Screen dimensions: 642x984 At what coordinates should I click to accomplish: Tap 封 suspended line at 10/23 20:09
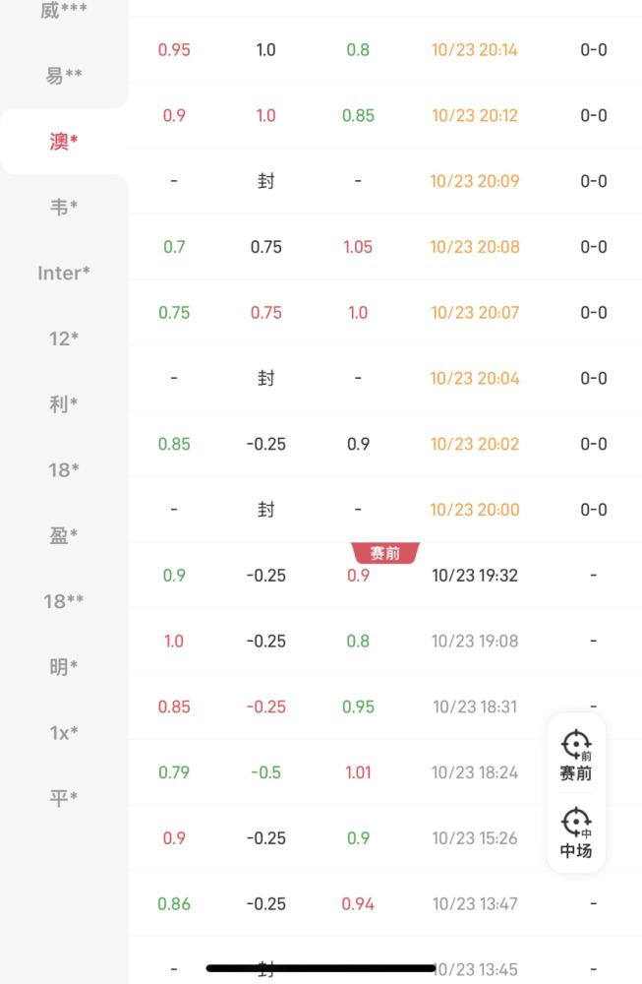click(x=265, y=181)
